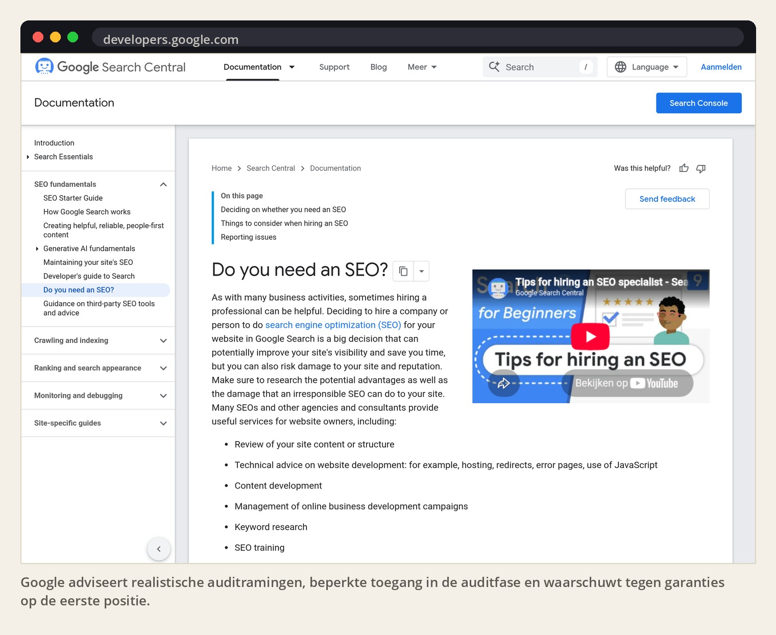The height and width of the screenshot is (635, 776).
Task: Go to Documentation breadcrumb link
Action: tap(335, 168)
